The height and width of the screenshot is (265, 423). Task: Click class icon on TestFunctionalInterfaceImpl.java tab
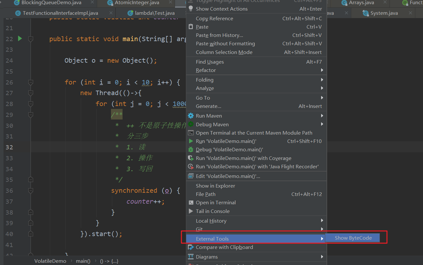(x=18, y=13)
